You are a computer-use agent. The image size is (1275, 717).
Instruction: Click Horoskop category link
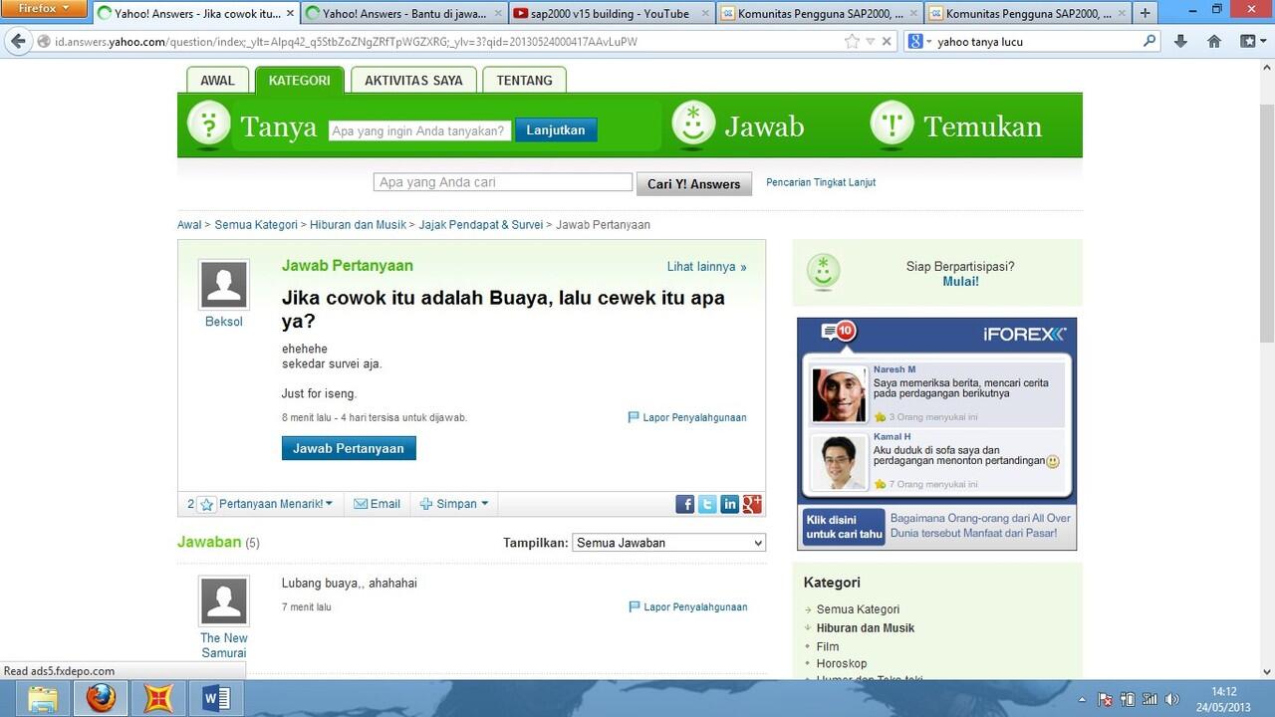pyautogui.click(x=842, y=663)
